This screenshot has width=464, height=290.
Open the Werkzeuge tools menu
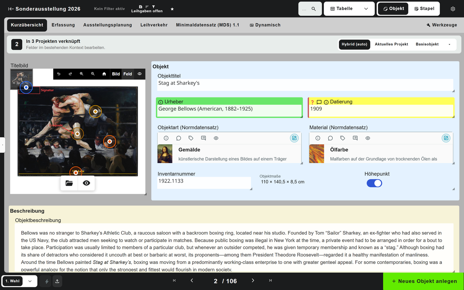point(442,25)
